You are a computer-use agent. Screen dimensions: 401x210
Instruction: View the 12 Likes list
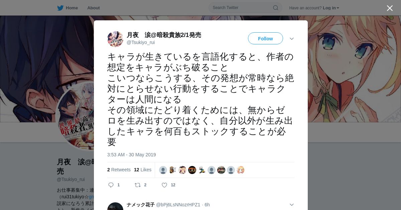(x=143, y=170)
